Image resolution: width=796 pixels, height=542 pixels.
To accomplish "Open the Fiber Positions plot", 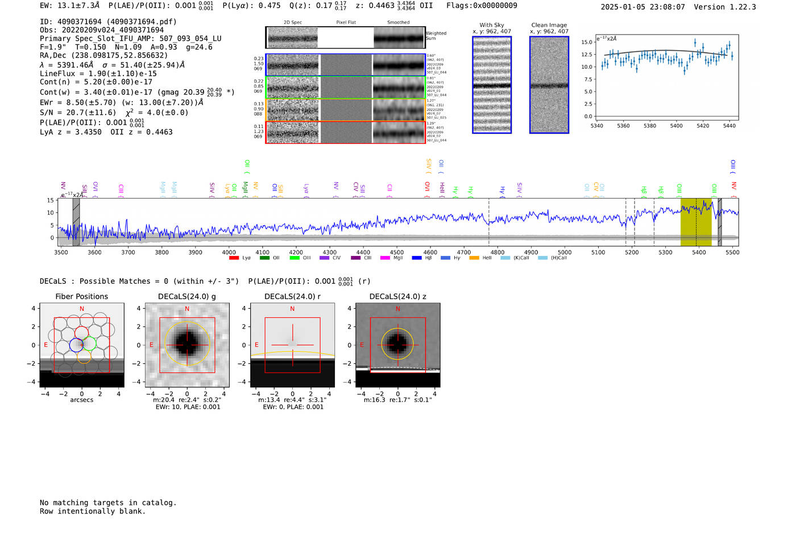I will tap(82, 345).
